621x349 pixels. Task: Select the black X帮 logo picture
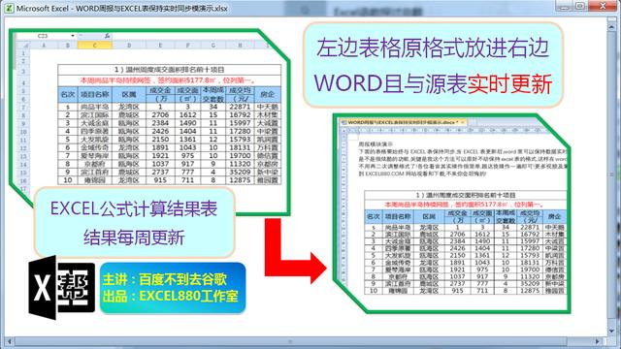click(x=62, y=288)
